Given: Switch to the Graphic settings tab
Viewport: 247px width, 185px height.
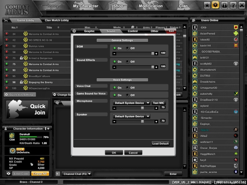Looking at the screenshot, I should [x=89, y=31].
